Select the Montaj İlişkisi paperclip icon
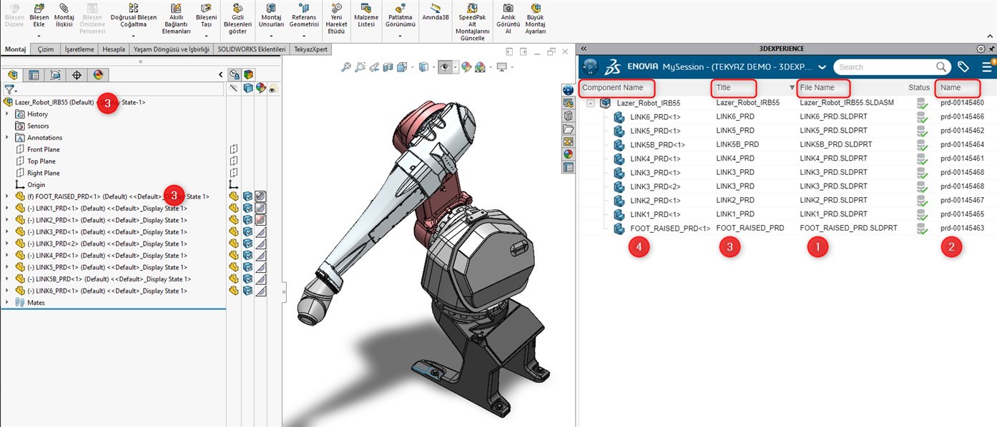The height and width of the screenshot is (427, 997). click(x=64, y=7)
